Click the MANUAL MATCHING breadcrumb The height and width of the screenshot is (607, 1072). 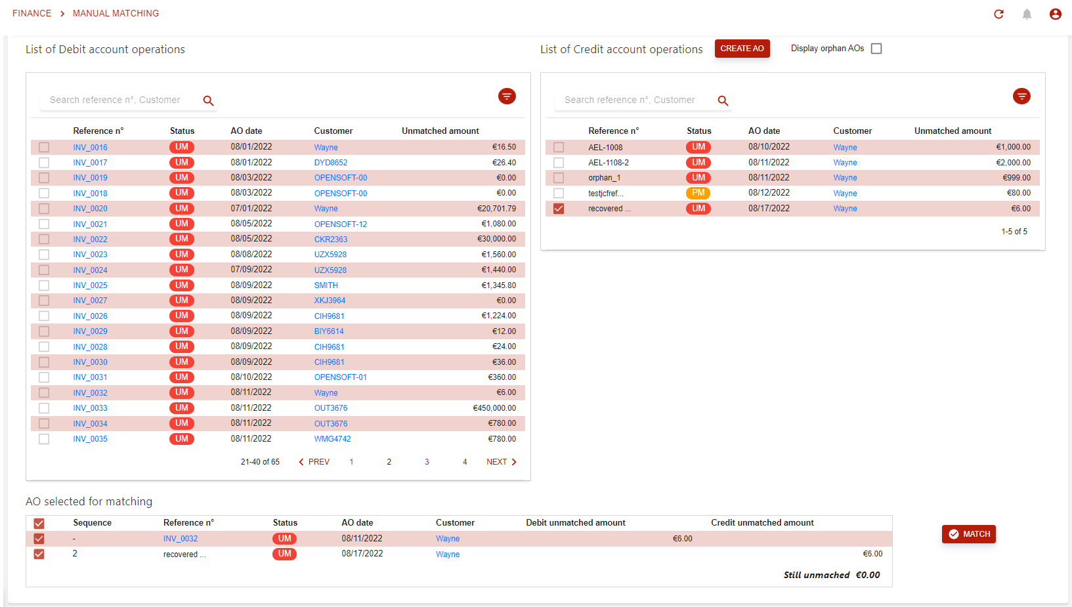pos(116,13)
